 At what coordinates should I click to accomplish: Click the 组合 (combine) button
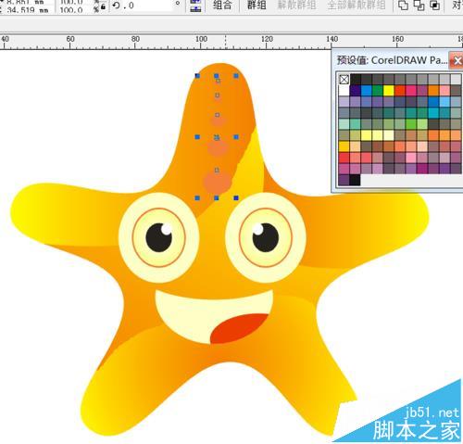[222, 5]
